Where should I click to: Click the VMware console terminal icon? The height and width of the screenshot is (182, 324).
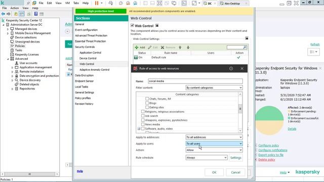pyautogui.click(x=184, y=3)
